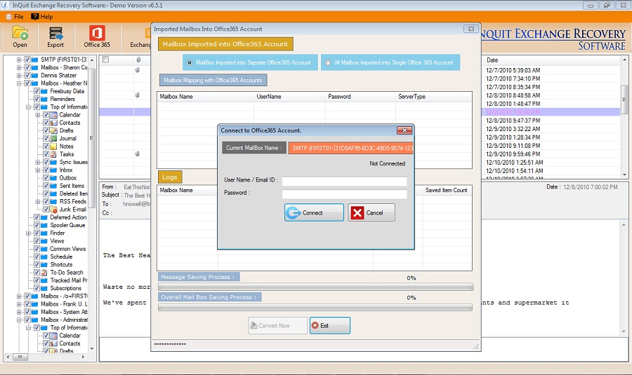Click the Connect button

click(x=314, y=212)
